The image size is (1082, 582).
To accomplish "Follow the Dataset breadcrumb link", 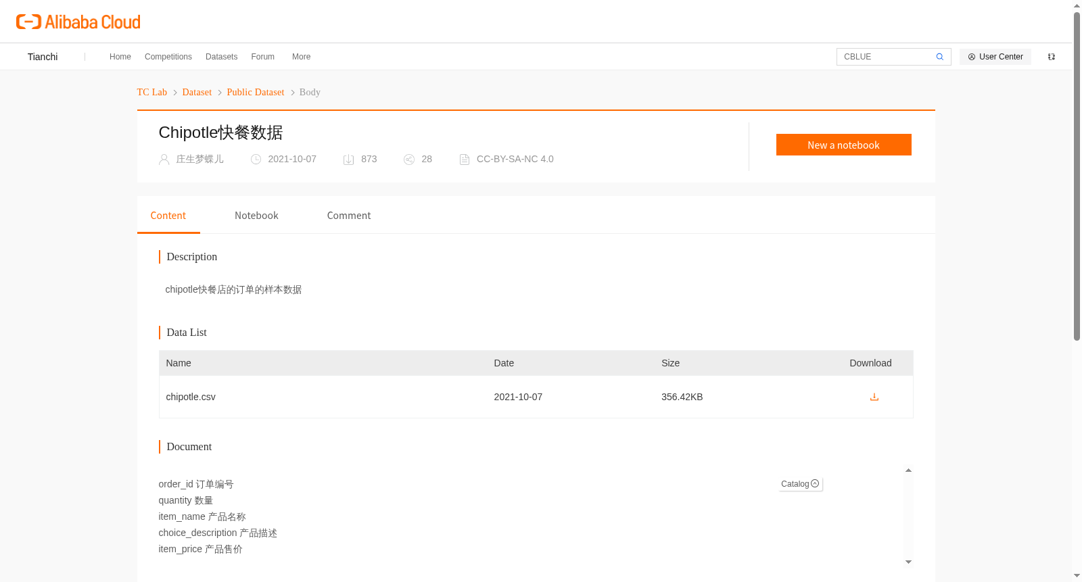I will pyautogui.click(x=197, y=92).
